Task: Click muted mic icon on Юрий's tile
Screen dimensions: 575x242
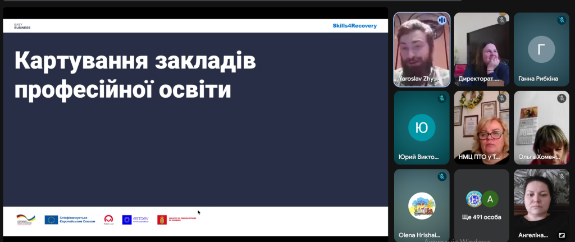Action: point(442,98)
